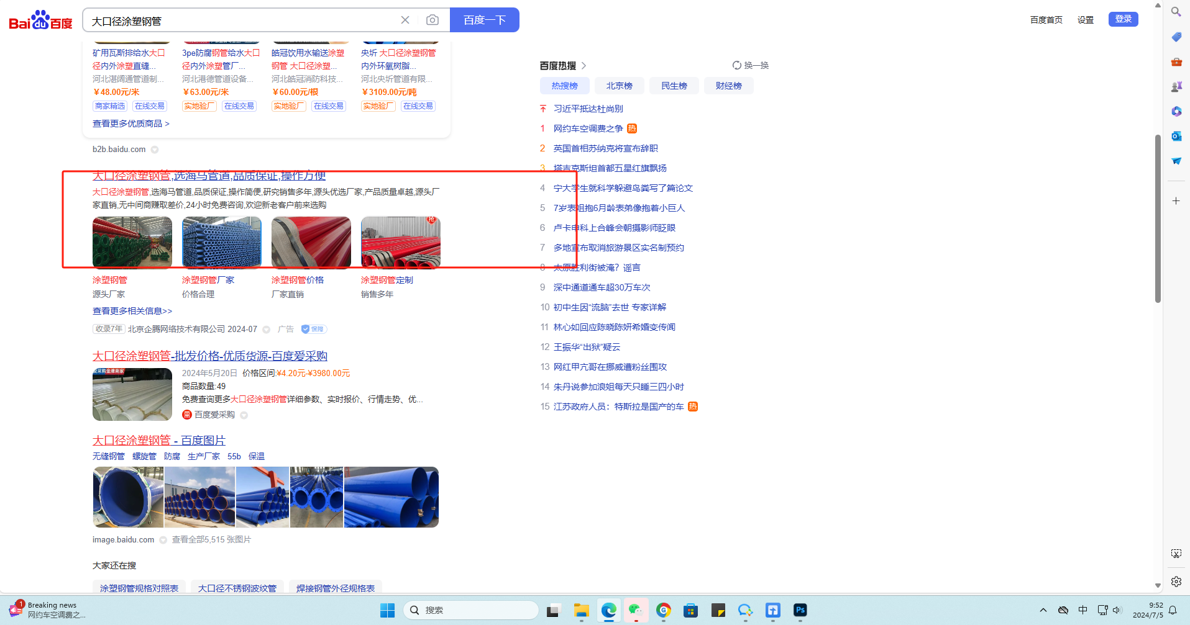Click the cloud sync icon in system tray
The image size is (1190, 625).
tap(1063, 610)
